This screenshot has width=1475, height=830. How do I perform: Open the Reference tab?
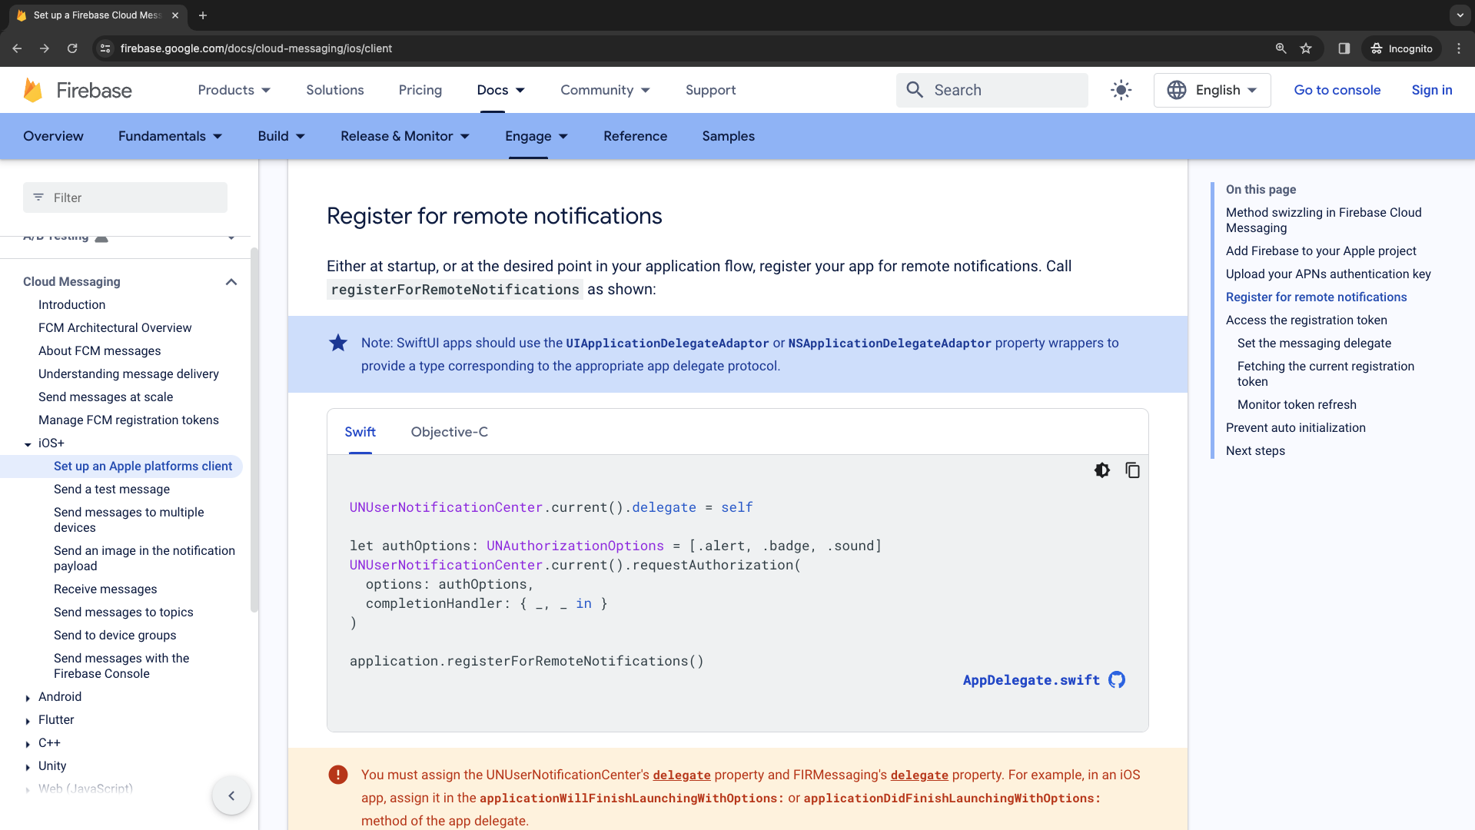pos(636,136)
